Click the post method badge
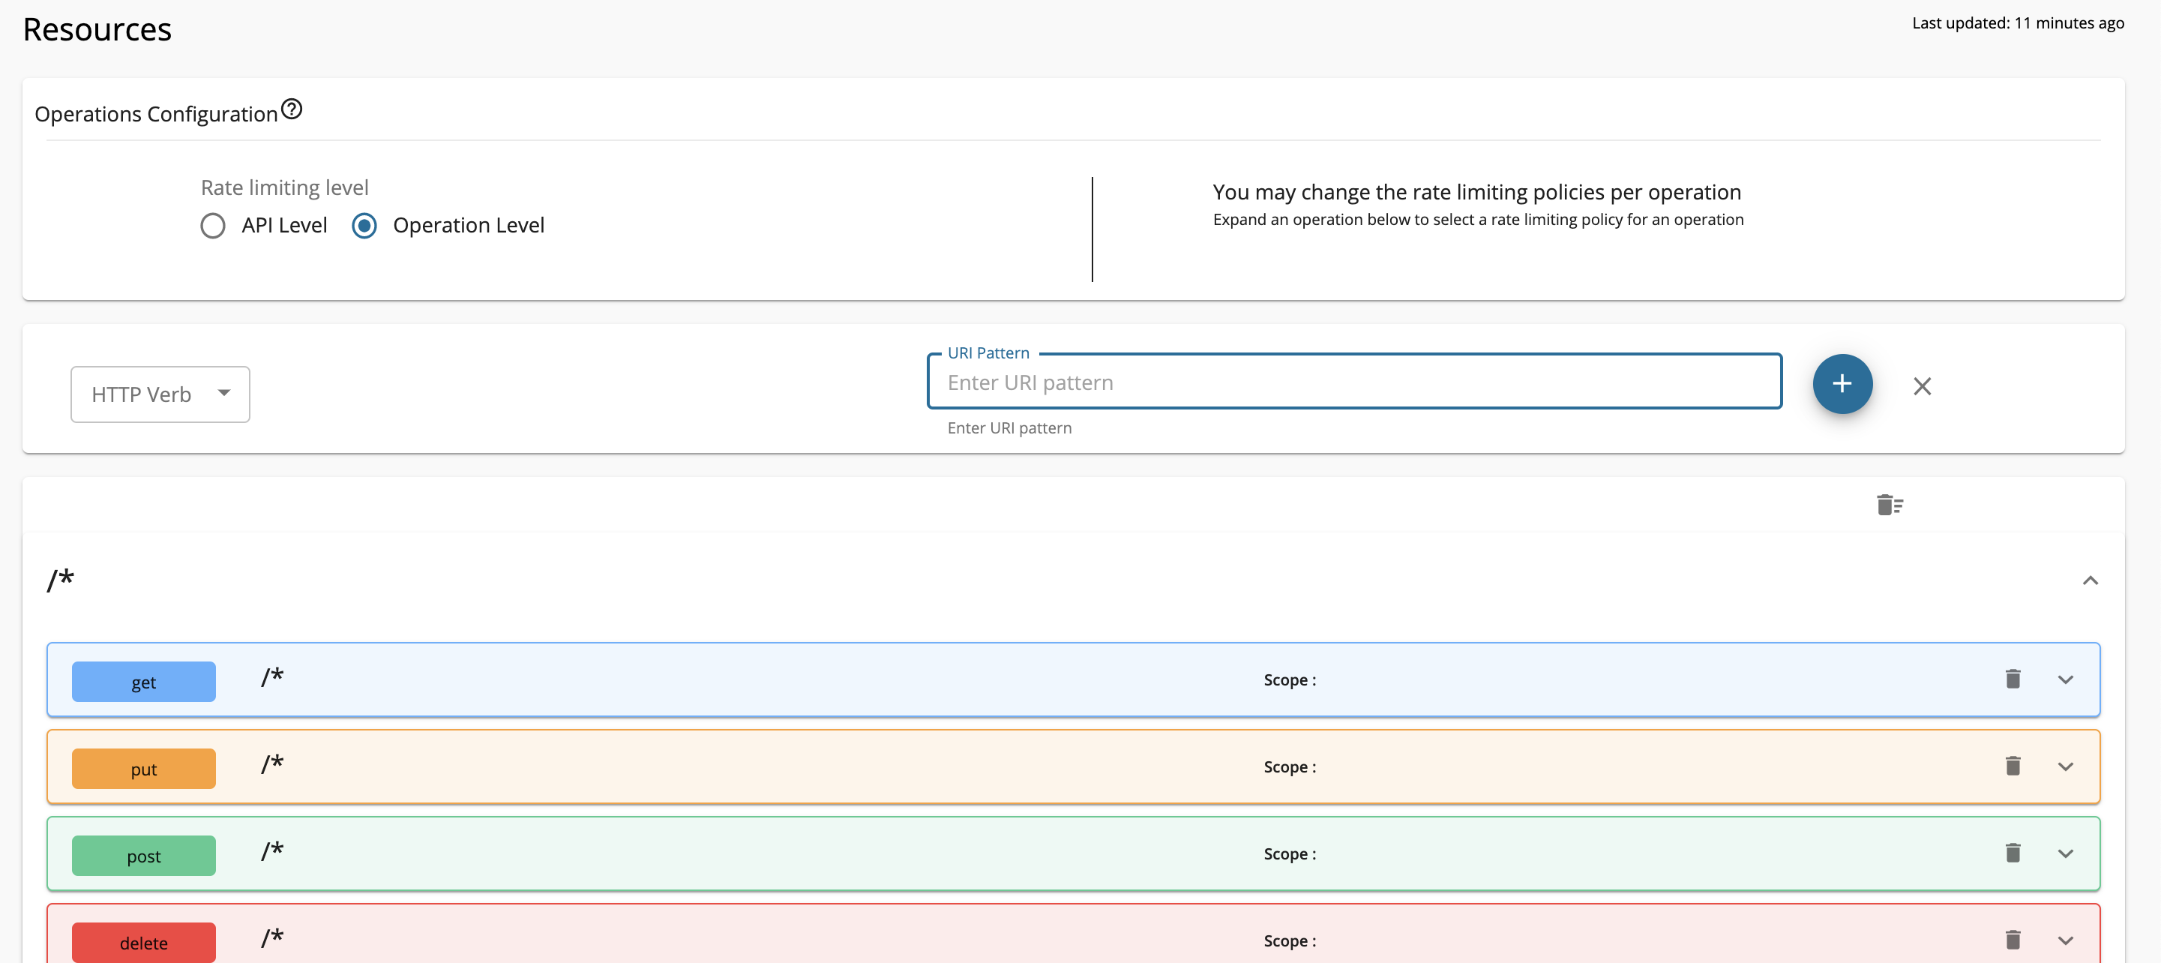Viewport: 2161px width, 963px height. pyautogui.click(x=143, y=855)
